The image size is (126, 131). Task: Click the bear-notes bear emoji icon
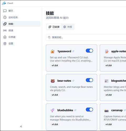click(x=53, y=81)
